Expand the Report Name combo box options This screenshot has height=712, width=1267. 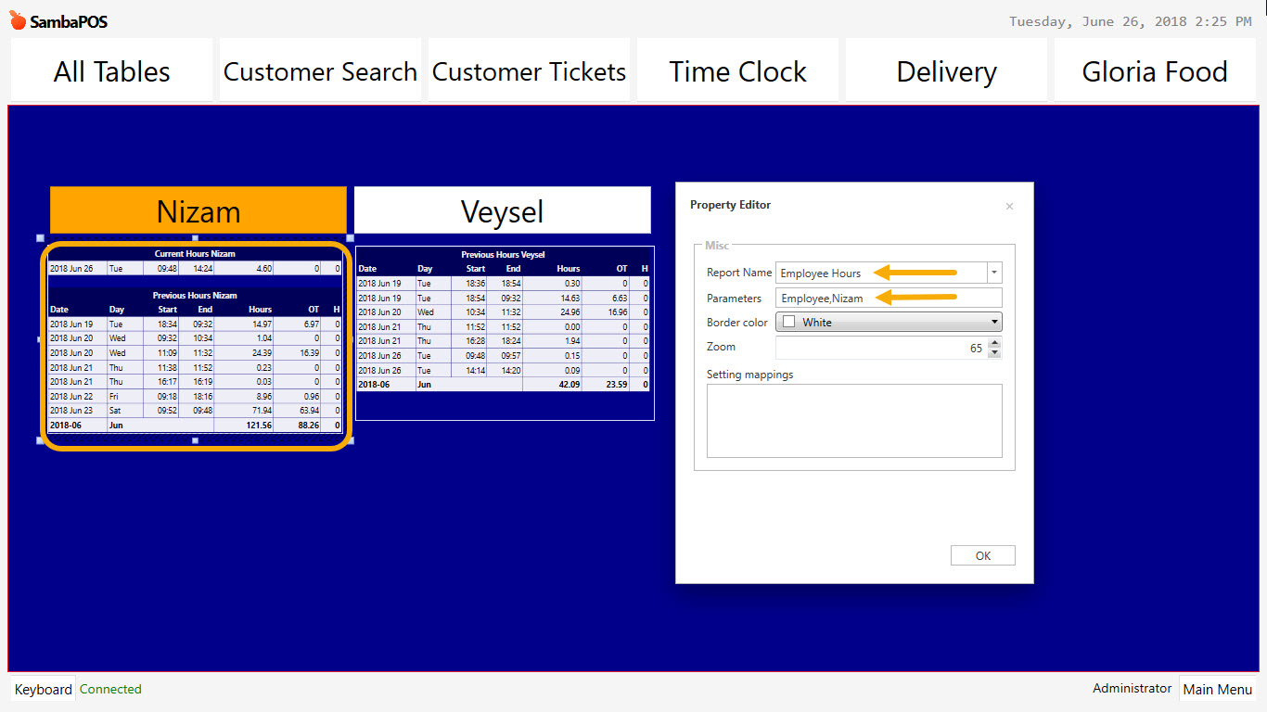click(993, 273)
